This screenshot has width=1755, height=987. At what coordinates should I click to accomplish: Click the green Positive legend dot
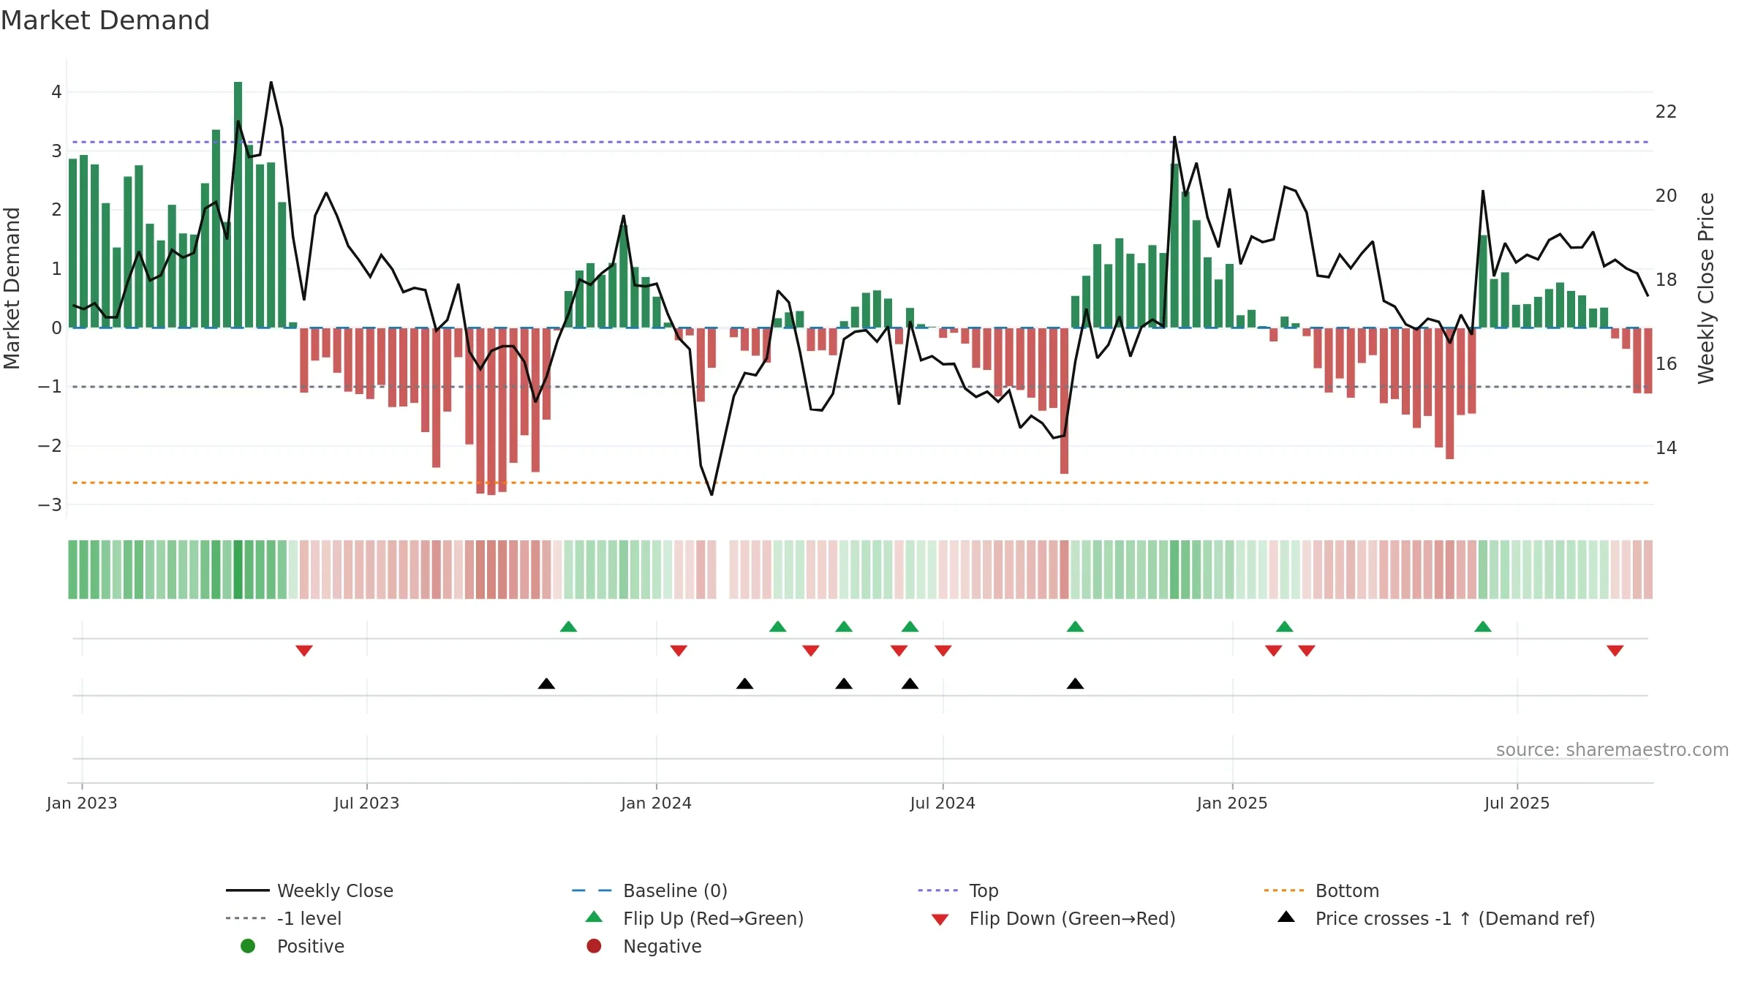tap(248, 946)
